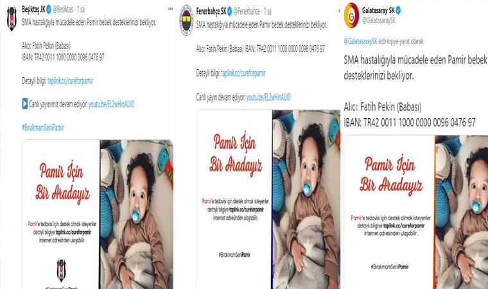Click Beşiktaş JK verified badge
The image size is (488, 289).
(49, 10)
